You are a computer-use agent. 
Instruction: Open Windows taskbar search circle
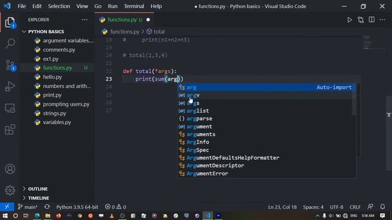coord(15,216)
